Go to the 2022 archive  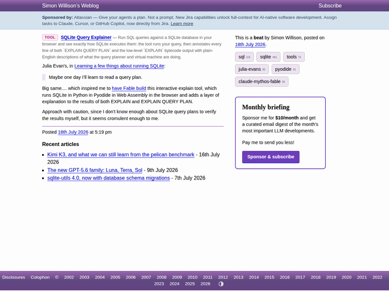pos(377,277)
